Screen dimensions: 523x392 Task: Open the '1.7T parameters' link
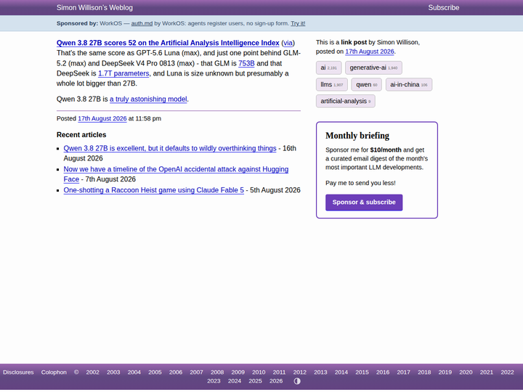[x=123, y=73]
